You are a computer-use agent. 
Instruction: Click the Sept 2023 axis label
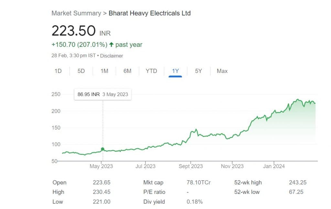point(190,166)
